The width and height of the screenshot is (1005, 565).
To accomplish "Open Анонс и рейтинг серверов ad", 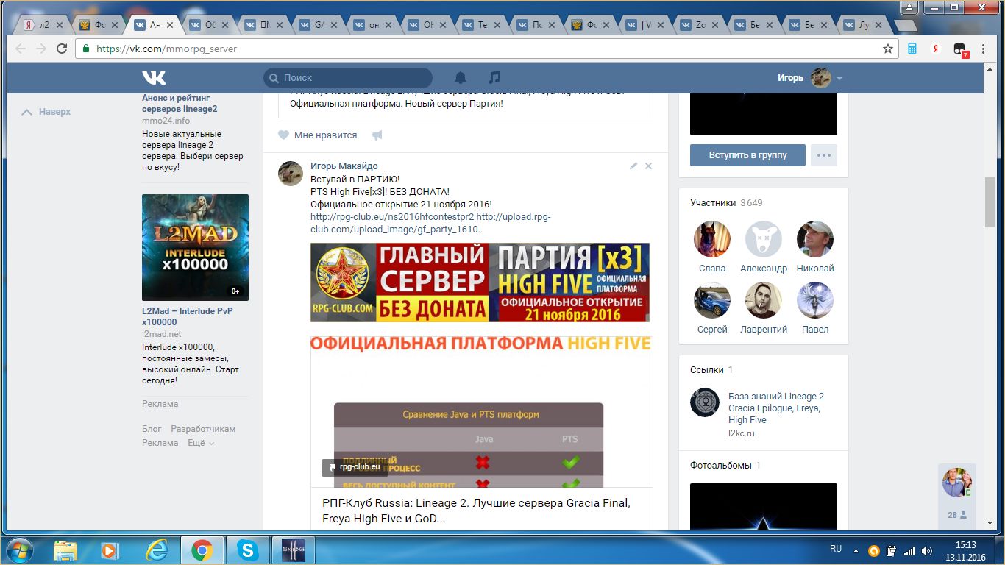I will tap(180, 103).
